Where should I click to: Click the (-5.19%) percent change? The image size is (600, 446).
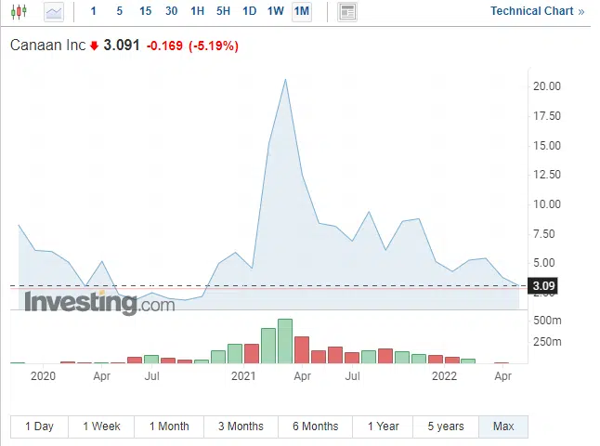click(x=214, y=46)
